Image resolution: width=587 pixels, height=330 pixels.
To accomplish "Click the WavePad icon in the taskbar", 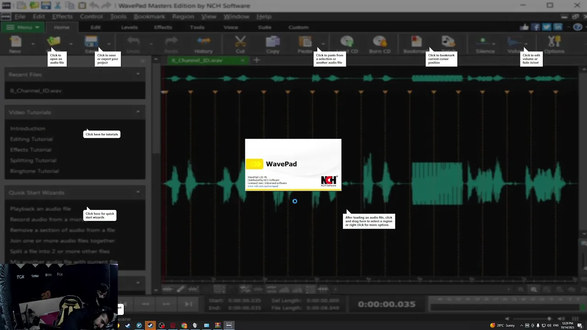I will click(229, 325).
